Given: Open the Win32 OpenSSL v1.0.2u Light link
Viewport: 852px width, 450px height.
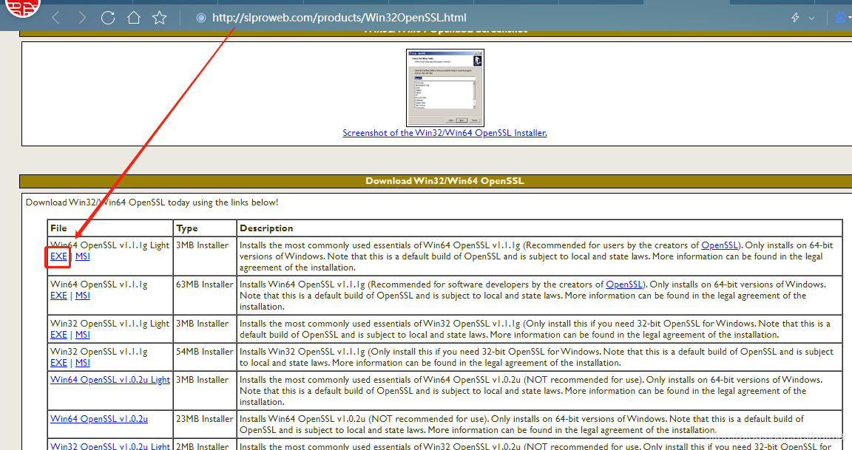Looking at the screenshot, I should (110, 446).
